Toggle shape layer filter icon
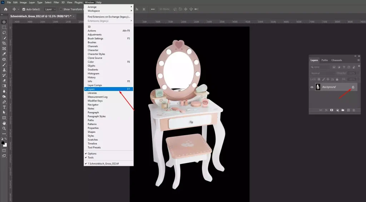Viewport: 366px width, 202px height. pyautogui.click(x=349, y=67)
